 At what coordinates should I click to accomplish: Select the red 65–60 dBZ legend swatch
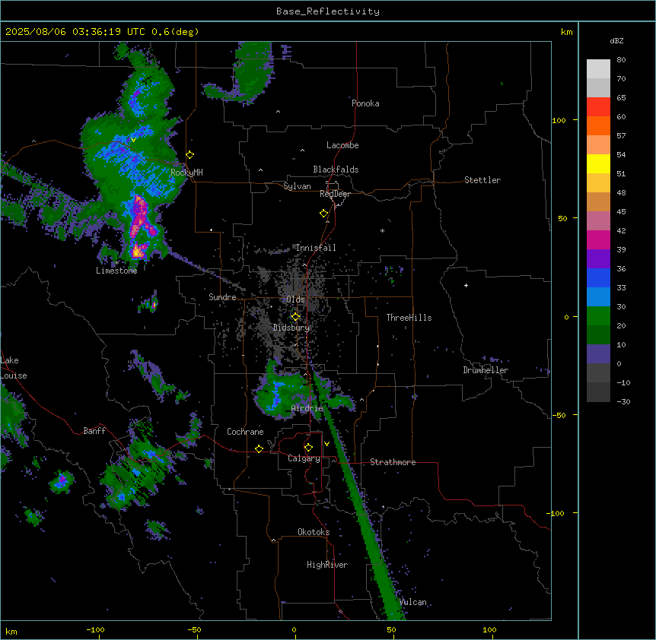598,106
